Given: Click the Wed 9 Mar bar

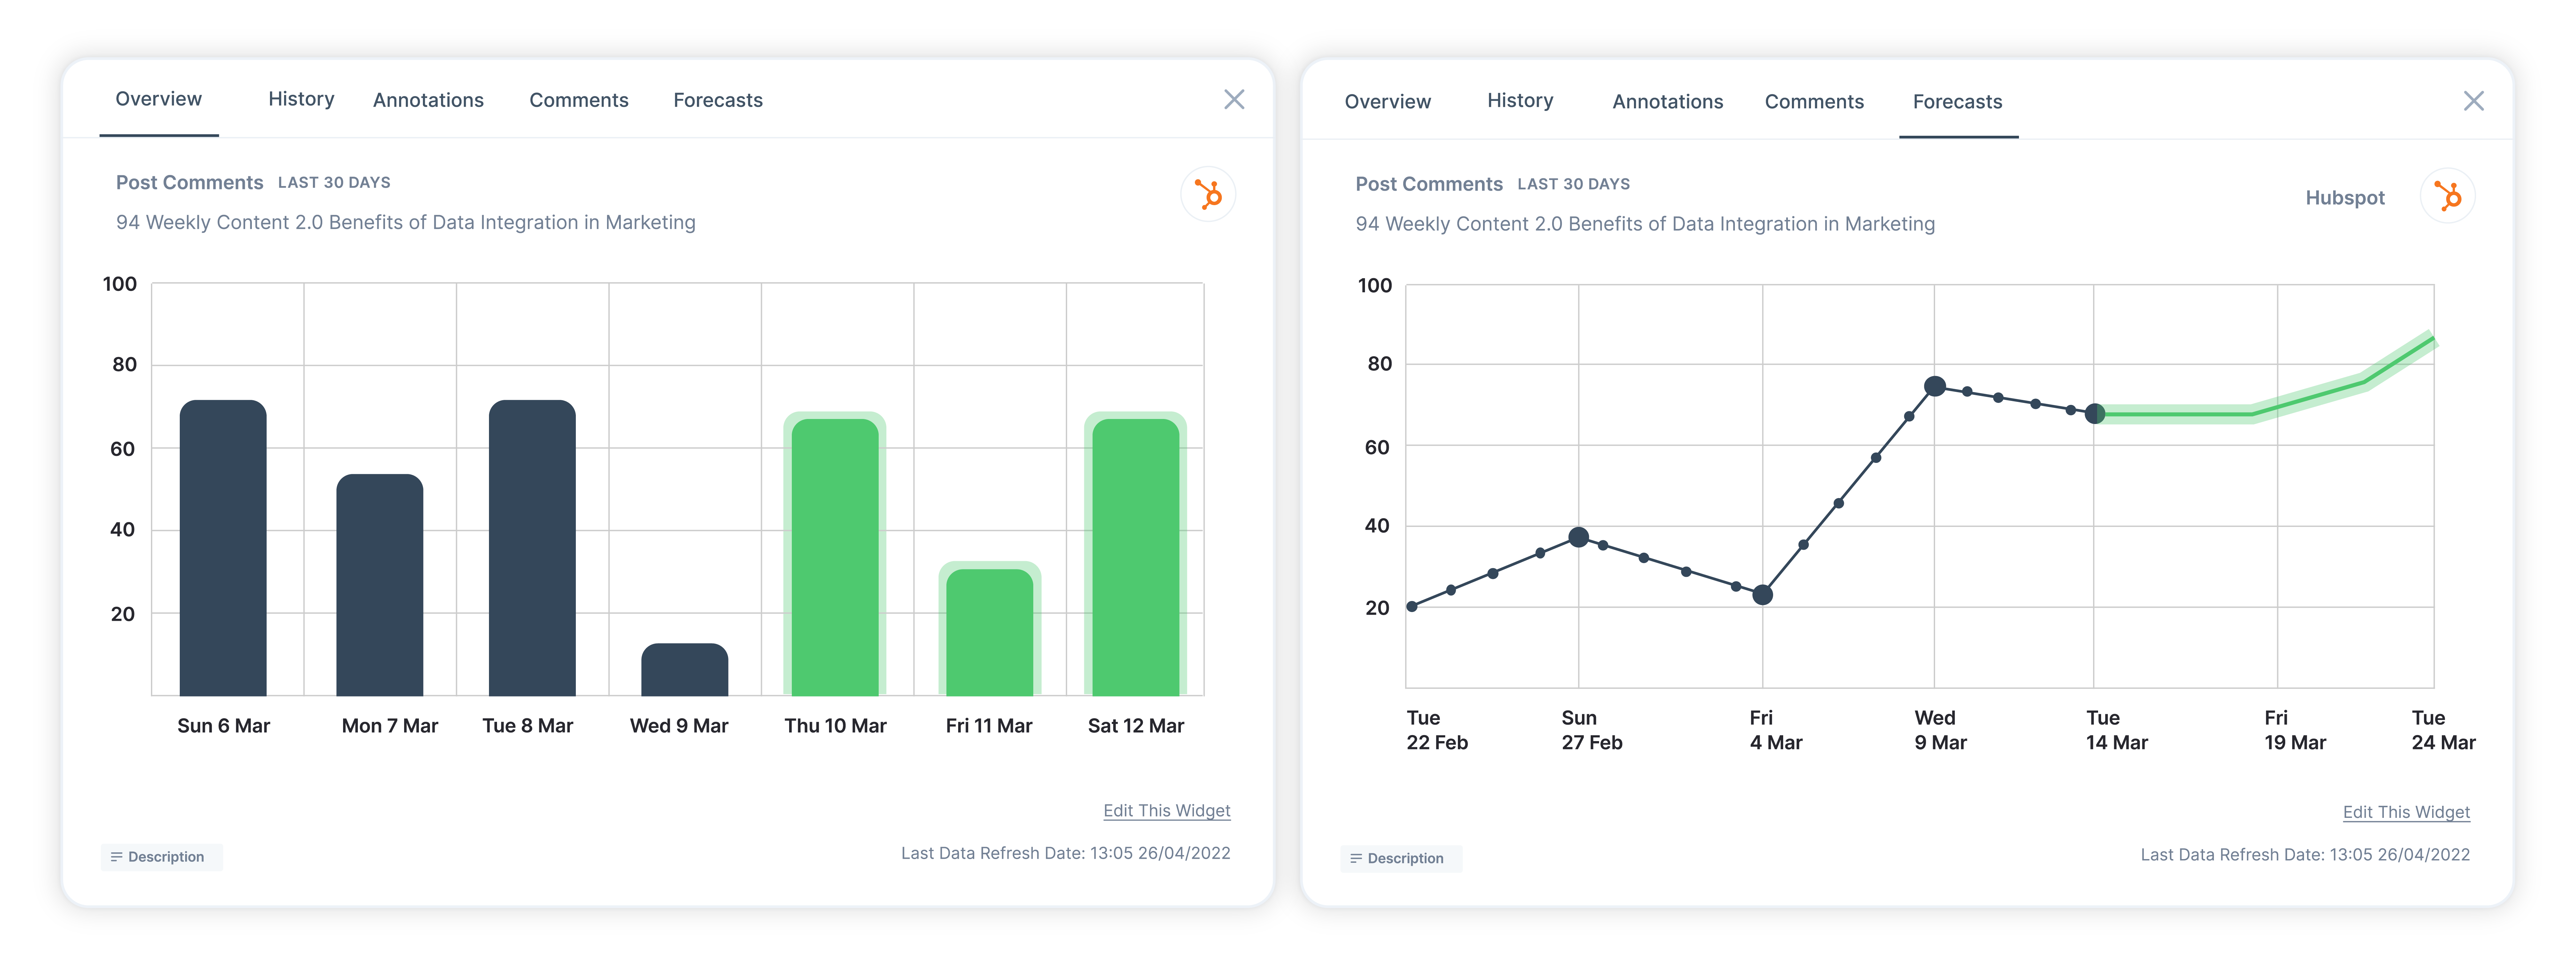Looking at the screenshot, I should point(685,670).
